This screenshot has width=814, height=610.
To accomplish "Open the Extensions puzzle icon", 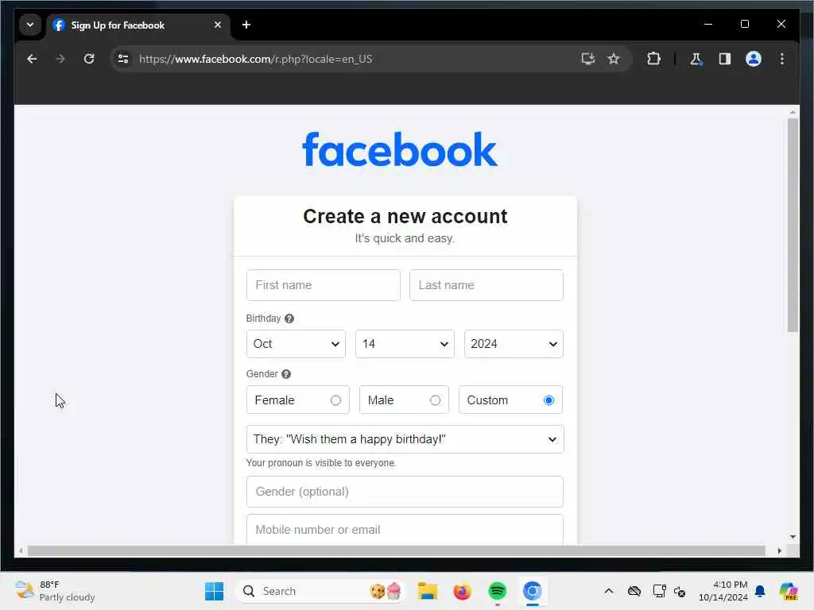I will 653,59.
